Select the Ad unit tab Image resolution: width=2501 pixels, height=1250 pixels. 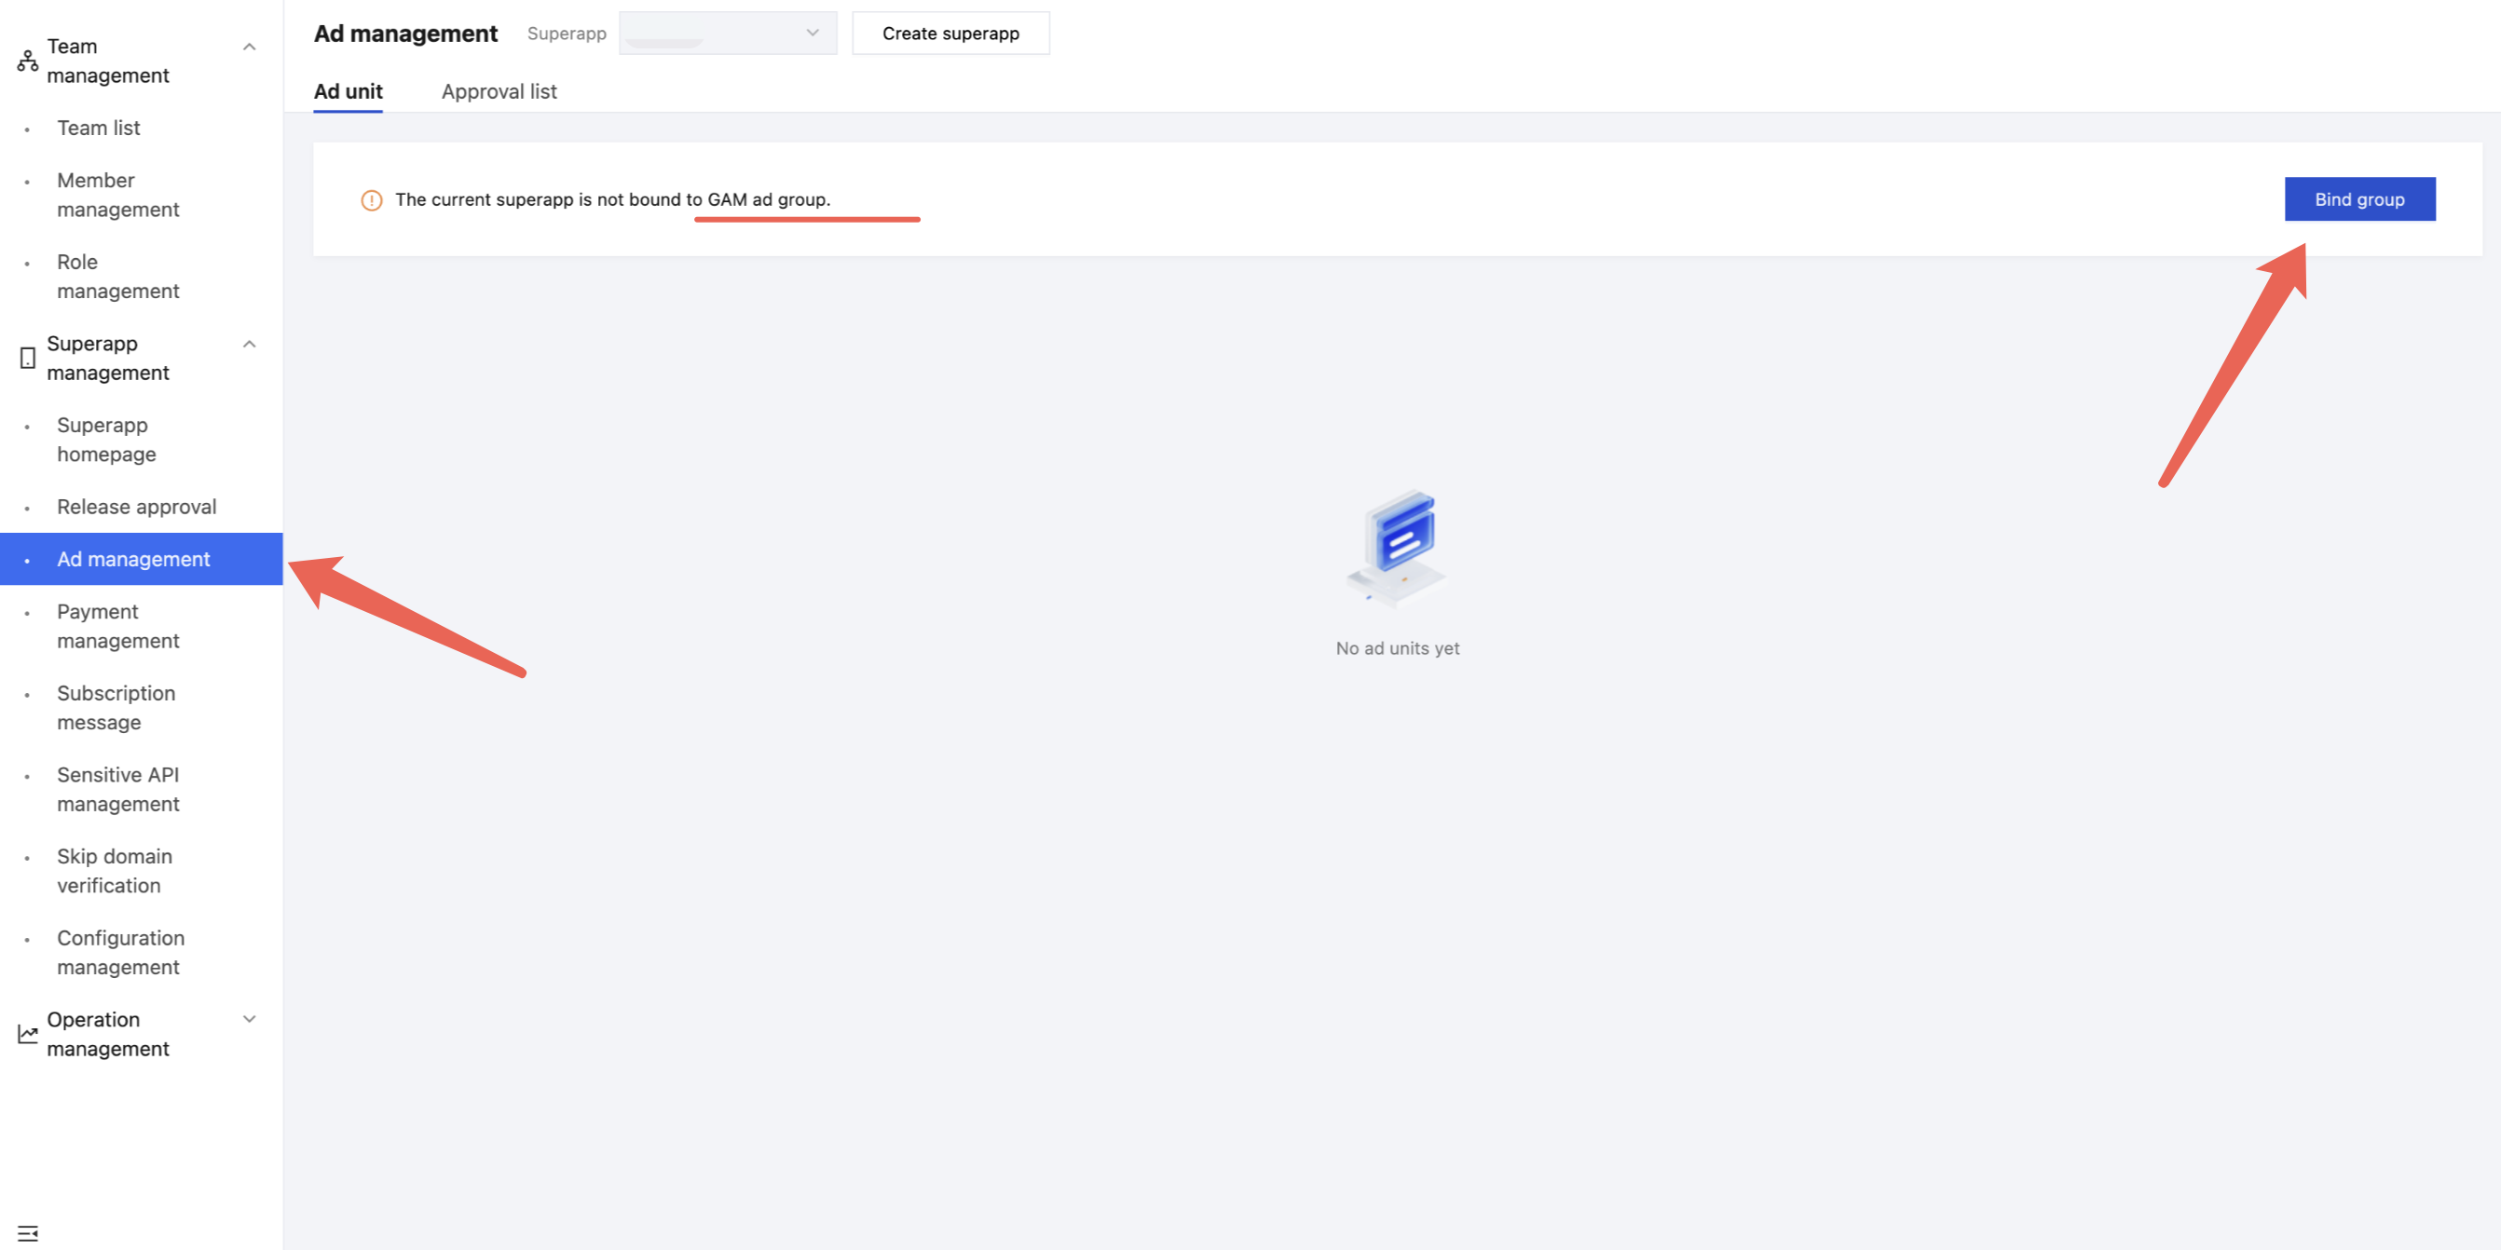[348, 91]
